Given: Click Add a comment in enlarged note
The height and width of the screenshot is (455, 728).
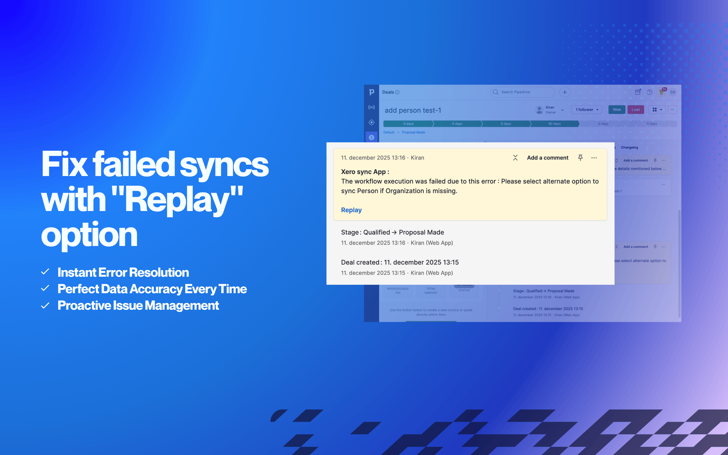Looking at the screenshot, I should (x=547, y=158).
